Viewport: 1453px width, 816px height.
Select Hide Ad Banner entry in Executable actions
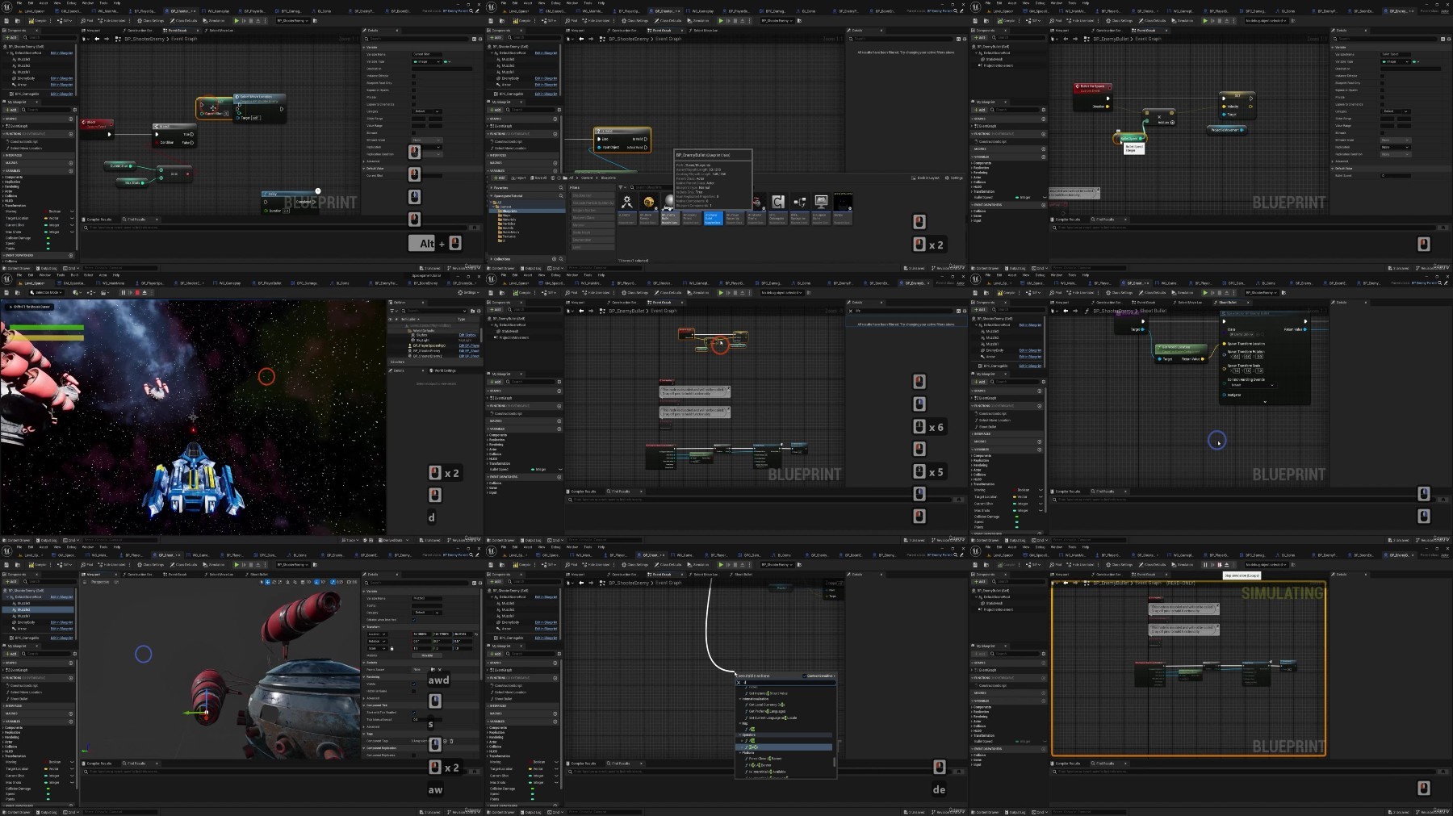point(760,765)
